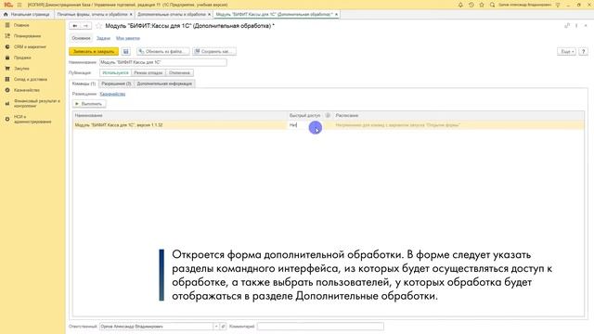This screenshot has width=594, height=334.
Task: Edit the Ответственный field
Action: coord(157,326)
